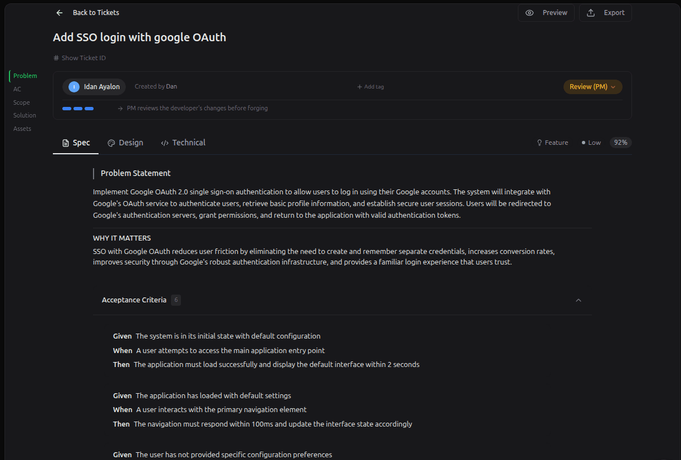The width and height of the screenshot is (681, 460).
Task: Click the eye icon in Preview
Action: tap(530, 13)
